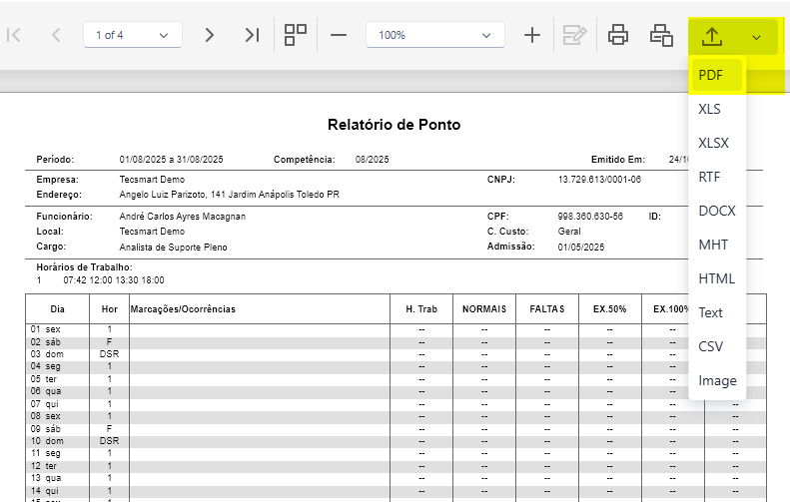Image resolution: width=790 pixels, height=502 pixels.
Task: Print the current page only
Action: (661, 35)
